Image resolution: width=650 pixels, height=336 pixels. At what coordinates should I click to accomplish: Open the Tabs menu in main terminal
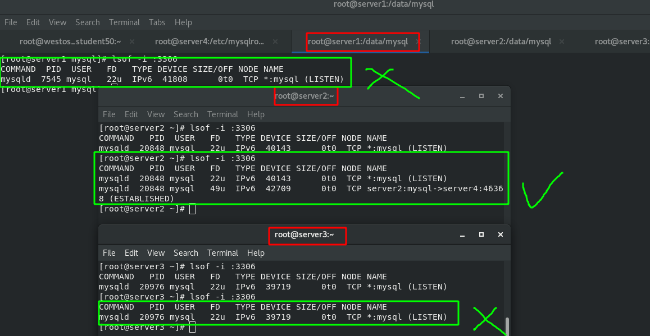click(157, 22)
